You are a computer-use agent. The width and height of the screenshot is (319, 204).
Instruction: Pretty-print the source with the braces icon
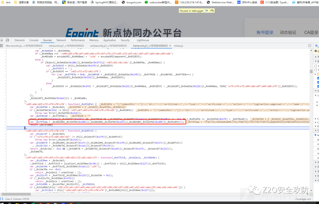pyautogui.click(x=2, y=199)
